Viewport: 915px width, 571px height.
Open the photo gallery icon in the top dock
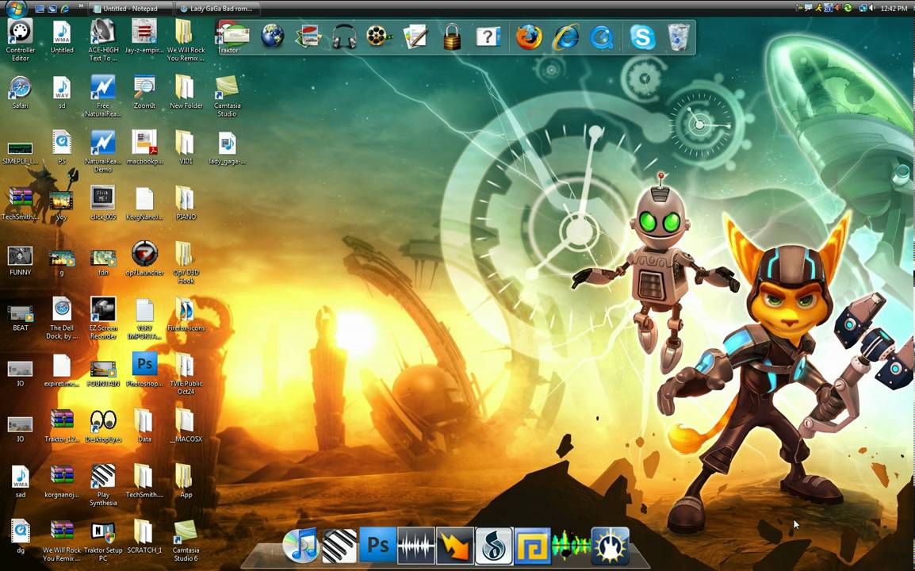308,37
